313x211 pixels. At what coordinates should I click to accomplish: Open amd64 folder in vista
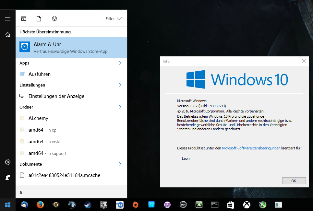(71, 142)
